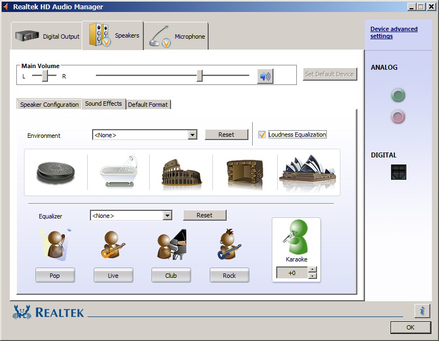Select the Sound Effects tab
Screen dimensions: 439x341
(103, 103)
